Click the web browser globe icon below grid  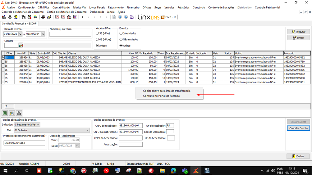coord(12,113)
